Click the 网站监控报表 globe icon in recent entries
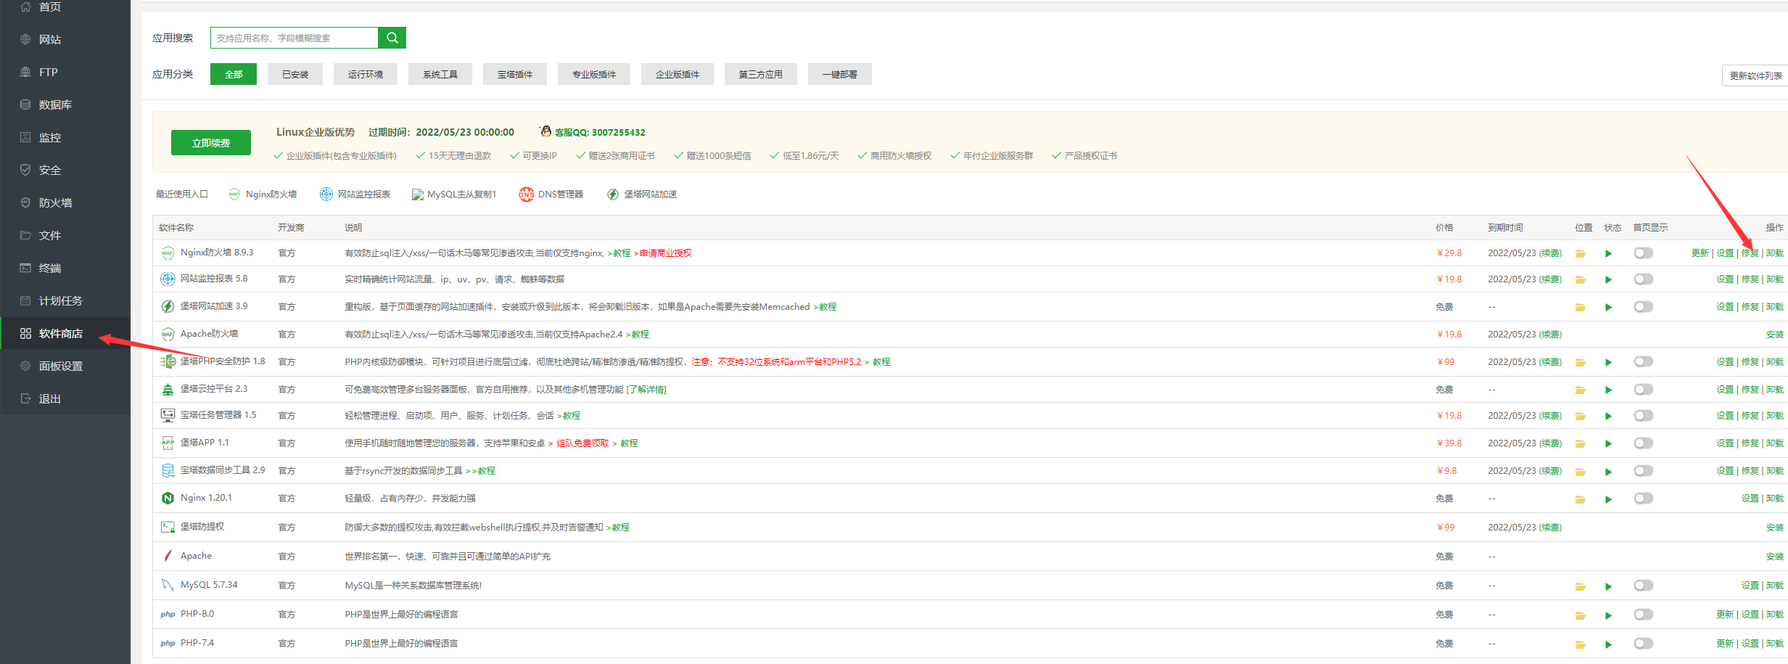Viewport: 1788px width, 664px height. coord(326,194)
